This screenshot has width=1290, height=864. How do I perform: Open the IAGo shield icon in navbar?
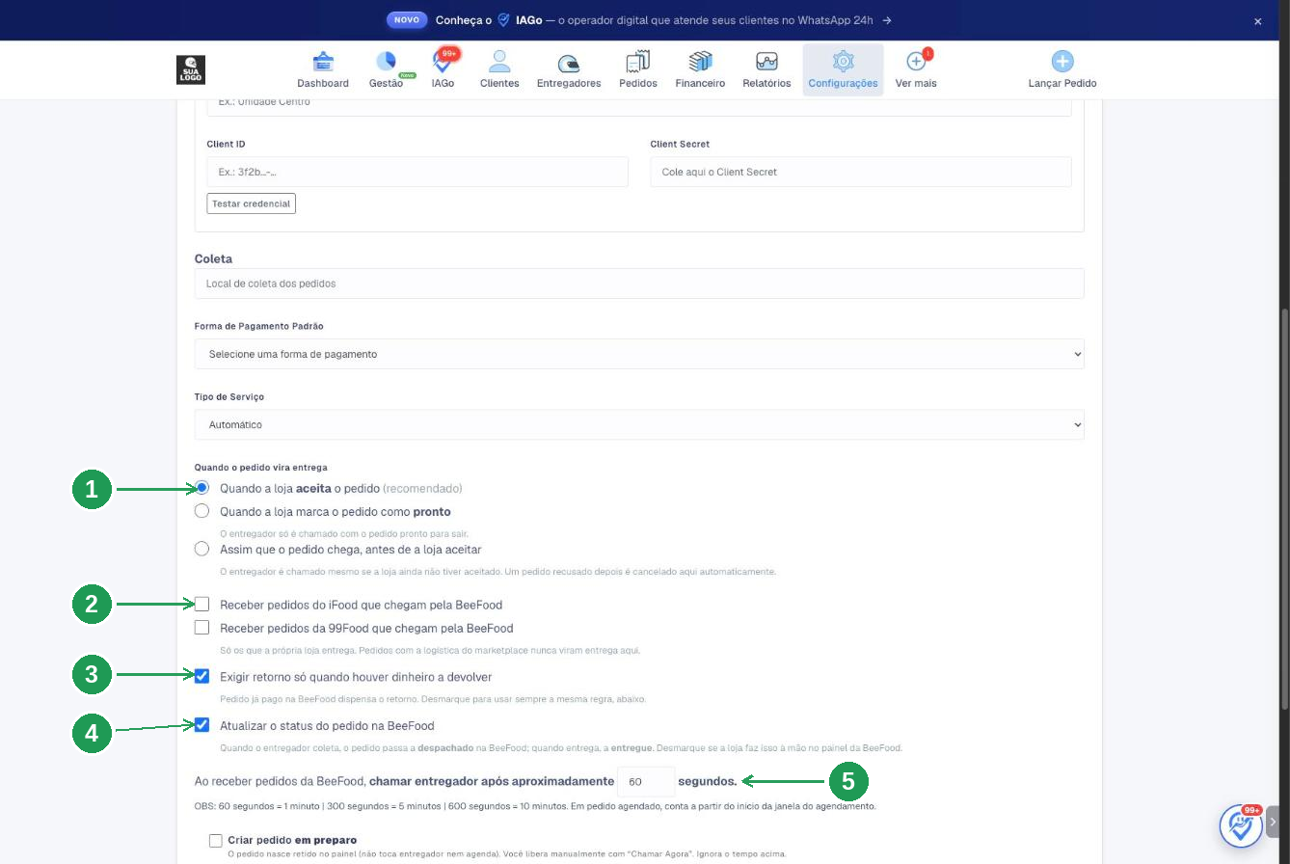[443, 61]
